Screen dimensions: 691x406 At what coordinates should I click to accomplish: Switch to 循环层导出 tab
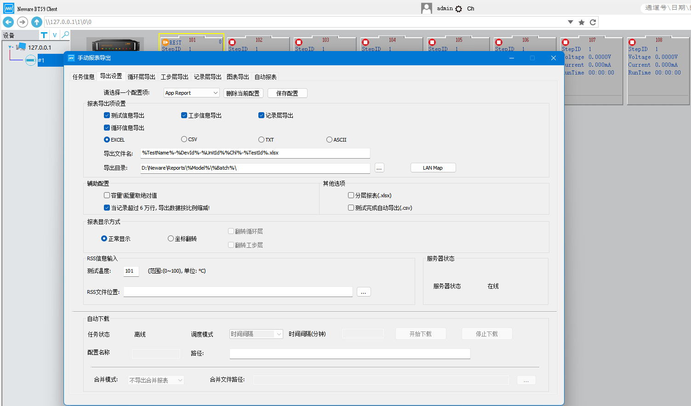tap(142, 77)
